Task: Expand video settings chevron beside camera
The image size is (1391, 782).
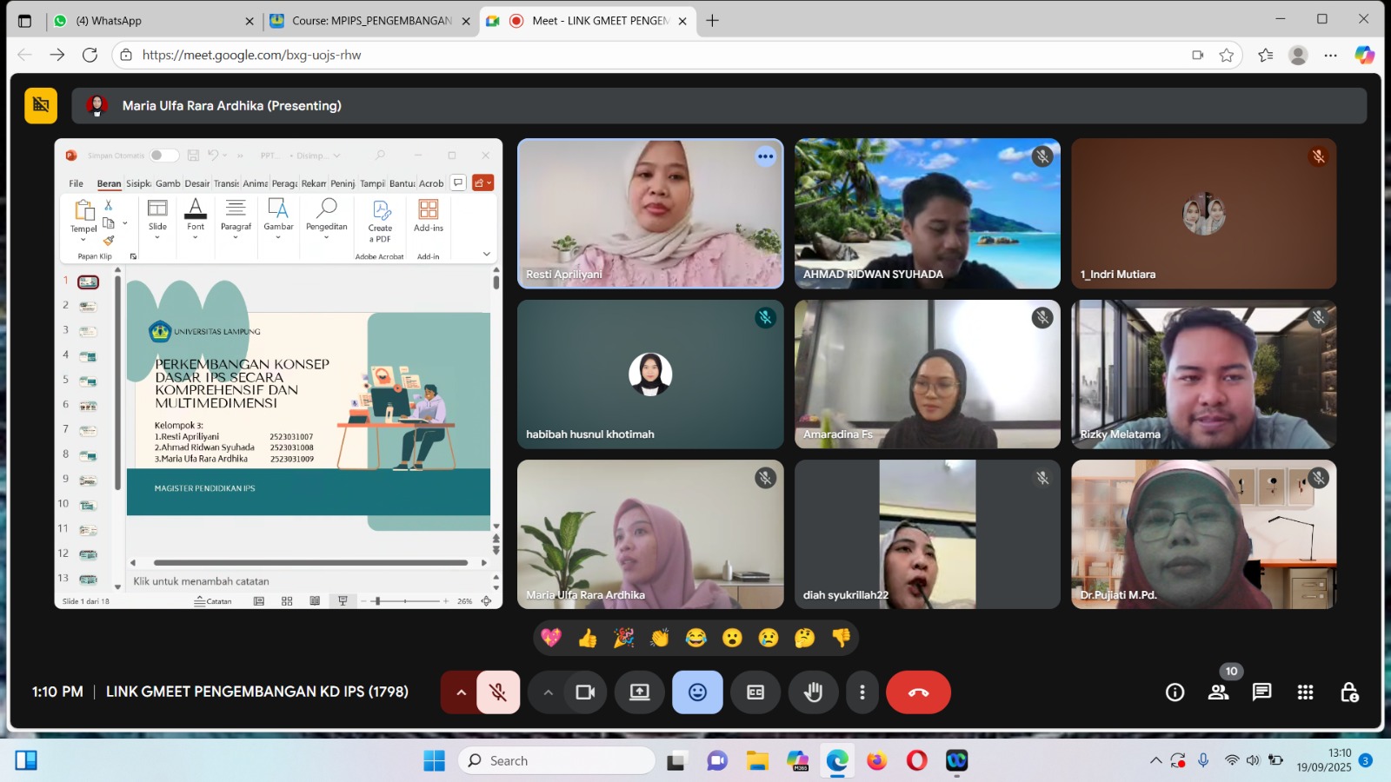Action: (x=548, y=693)
